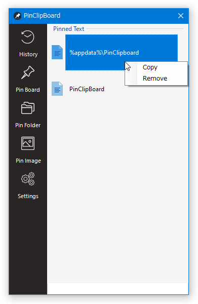Open the Pin Folder icon
Screen dimensions: 198x304
pos(28,108)
